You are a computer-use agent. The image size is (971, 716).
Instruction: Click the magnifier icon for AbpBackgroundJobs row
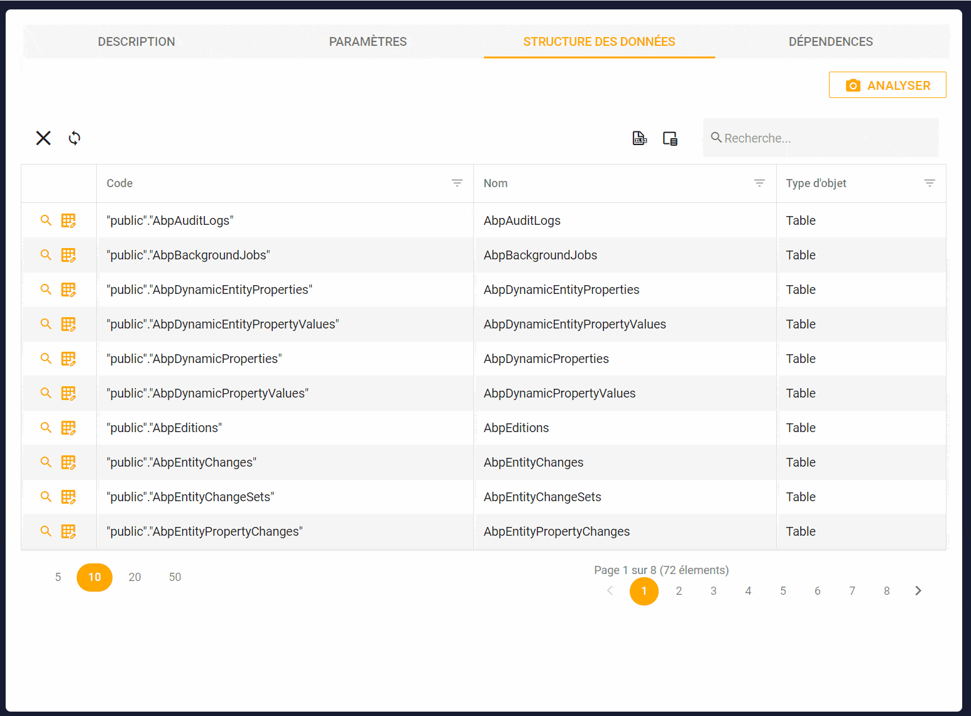pyautogui.click(x=46, y=255)
